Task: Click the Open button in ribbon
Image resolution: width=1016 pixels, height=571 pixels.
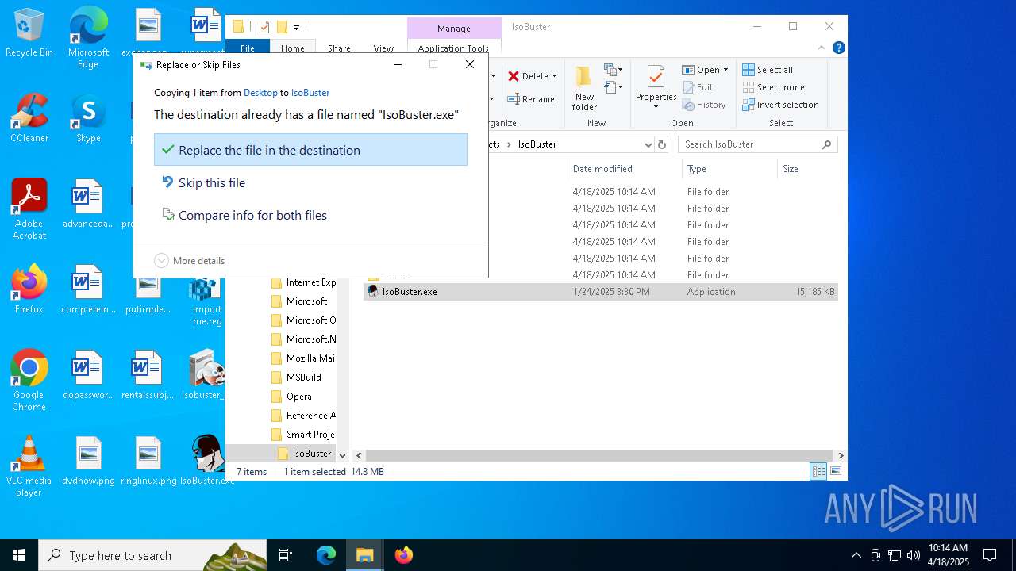Action: 701,70
